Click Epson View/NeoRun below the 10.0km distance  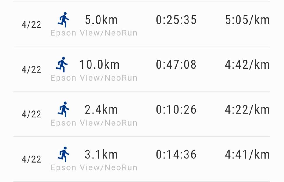(93, 78)
